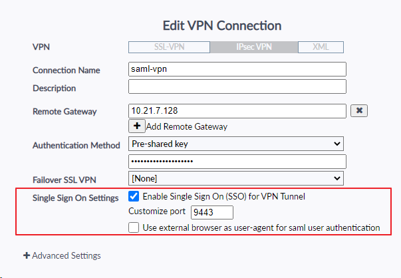Open the Authentication Method dropdown
Image resolution: width=401 pixels, height=278 pixels.
[237, 144]
